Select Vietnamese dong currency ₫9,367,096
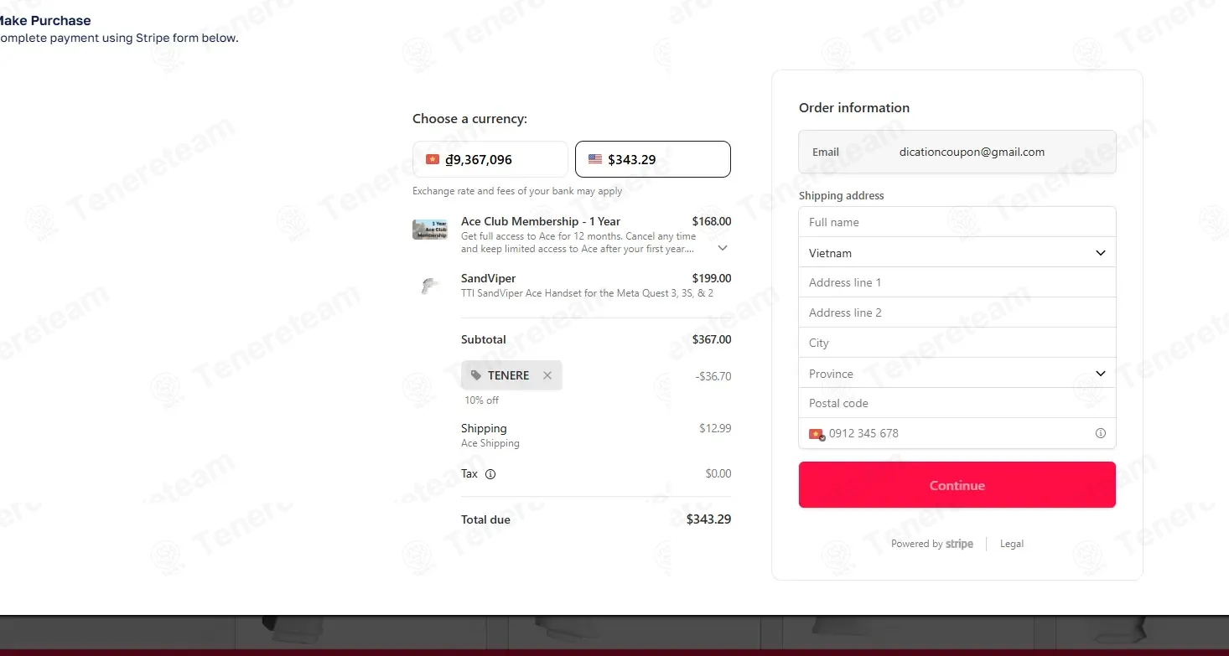Image resolution: width=1229 pixels, height=656 pixels. tap(490, 159)
